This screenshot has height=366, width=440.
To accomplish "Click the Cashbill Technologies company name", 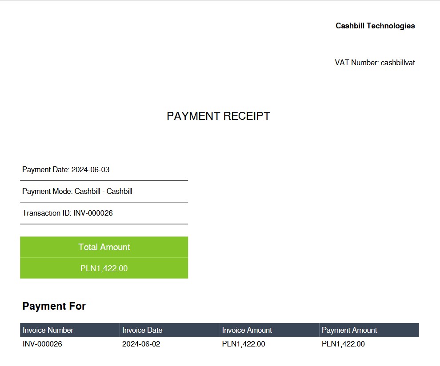I will 375,26.
